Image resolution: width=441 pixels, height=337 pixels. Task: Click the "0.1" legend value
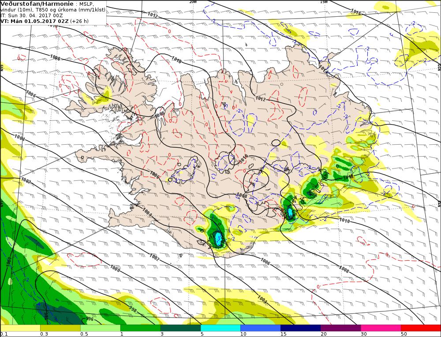pyautogui.click(x=4, y=334)
